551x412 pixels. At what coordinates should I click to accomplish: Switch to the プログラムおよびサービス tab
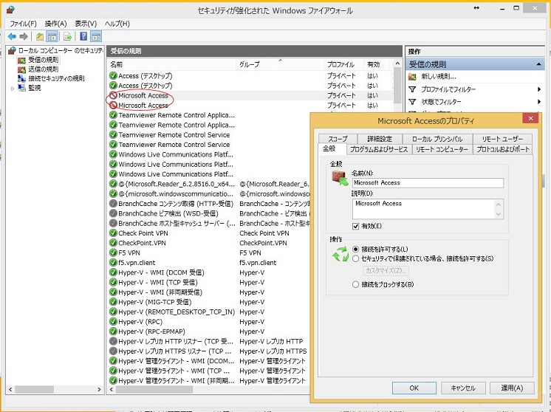point(379,149)
